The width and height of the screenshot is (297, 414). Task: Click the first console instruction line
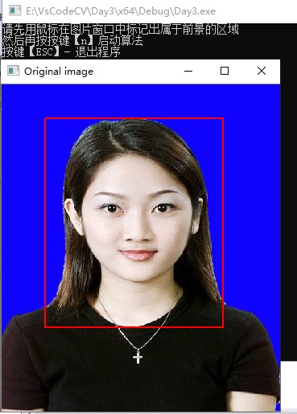[x=120, y=30]
